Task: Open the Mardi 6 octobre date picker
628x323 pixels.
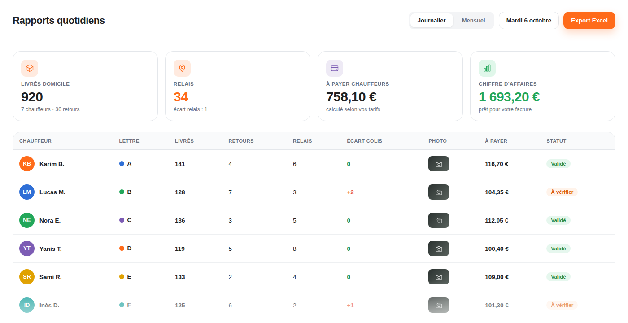Action: pyautogui.click(x=529, y=20)
